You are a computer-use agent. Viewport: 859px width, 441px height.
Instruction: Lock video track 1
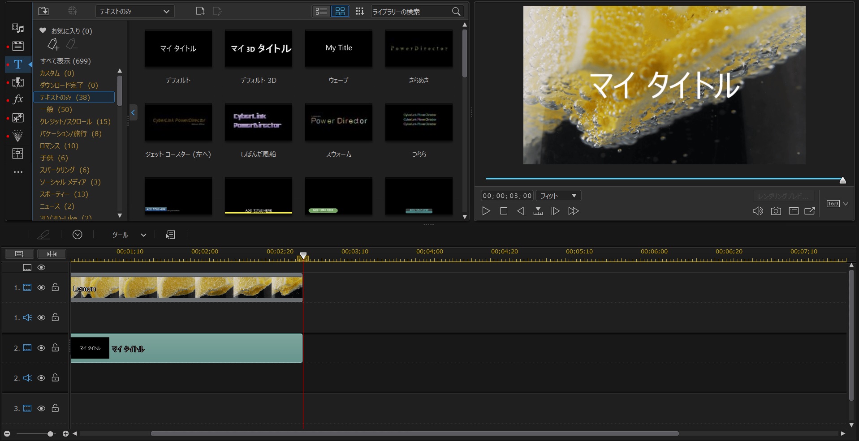point(55,287)
